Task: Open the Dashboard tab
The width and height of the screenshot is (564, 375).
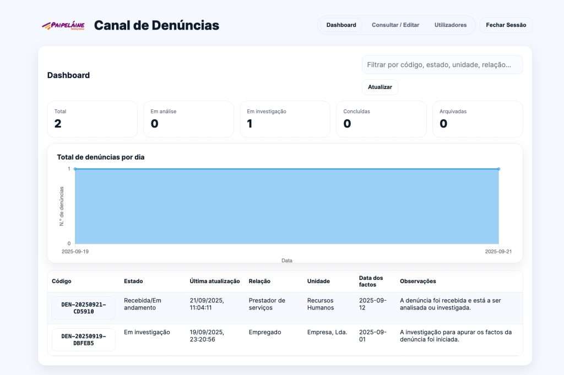Action: 341,25
